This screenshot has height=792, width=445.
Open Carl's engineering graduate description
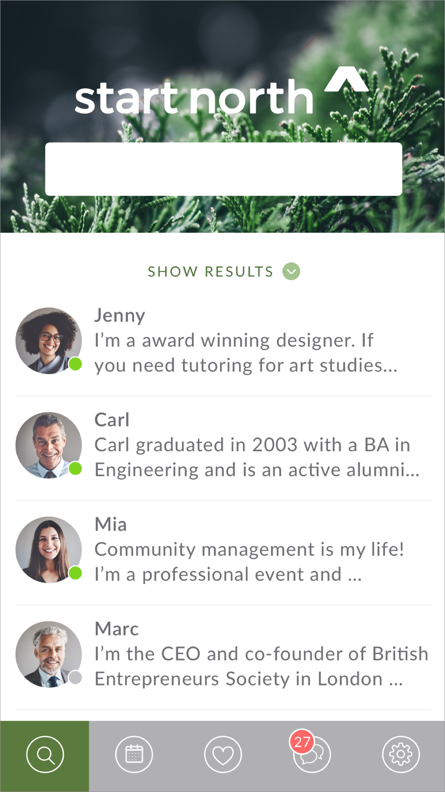(257, 457)
